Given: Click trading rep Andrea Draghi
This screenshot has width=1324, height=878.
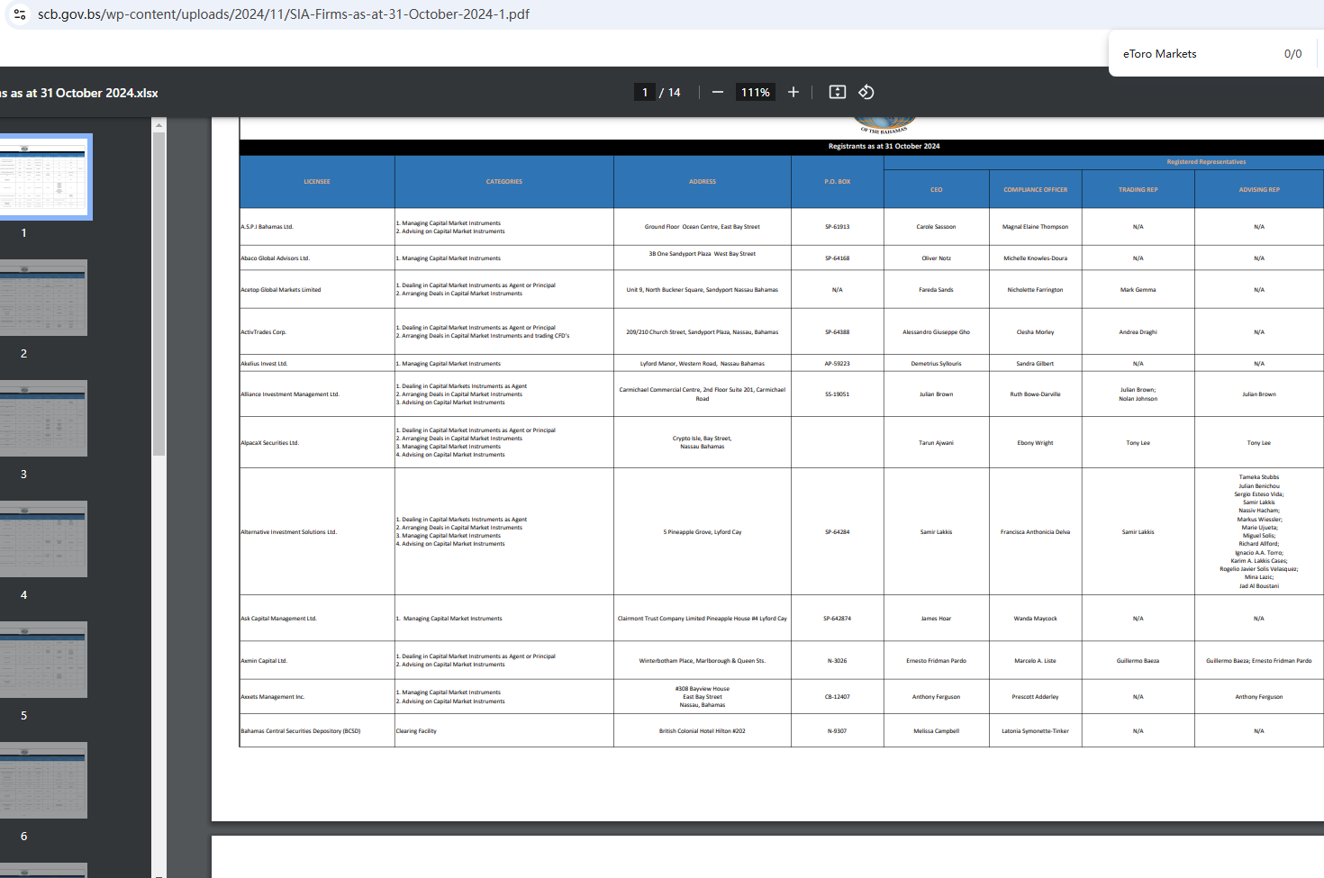Looking at the screenshot, I should point(1138,332).
